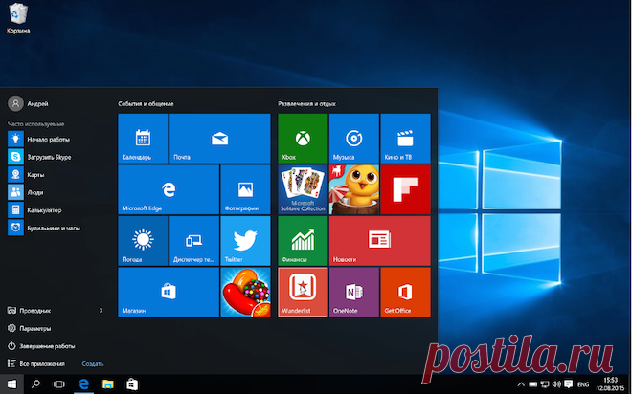Click Завершение работы power option
Image resolution: width=632 pixels, height=394 pixels.
click(41, 346)
